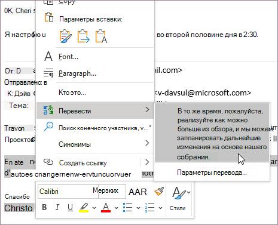Click the paste options clipboard icon
Viewport: 278px width, 225px height.
click(x=49, y=17)
